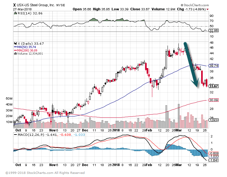Click the 12934 volume tag
The image size is (227, 177).
point(213,120)
